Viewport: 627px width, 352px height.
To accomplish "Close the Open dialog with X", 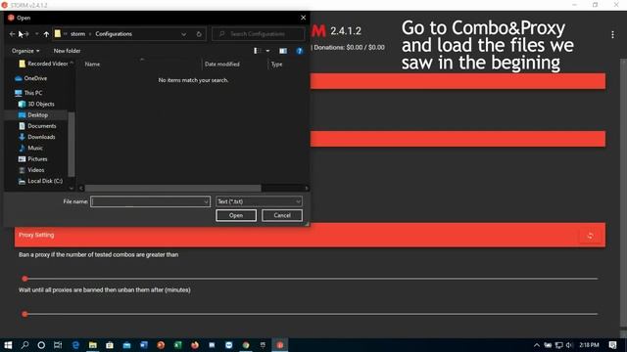I will coord(303,18).
